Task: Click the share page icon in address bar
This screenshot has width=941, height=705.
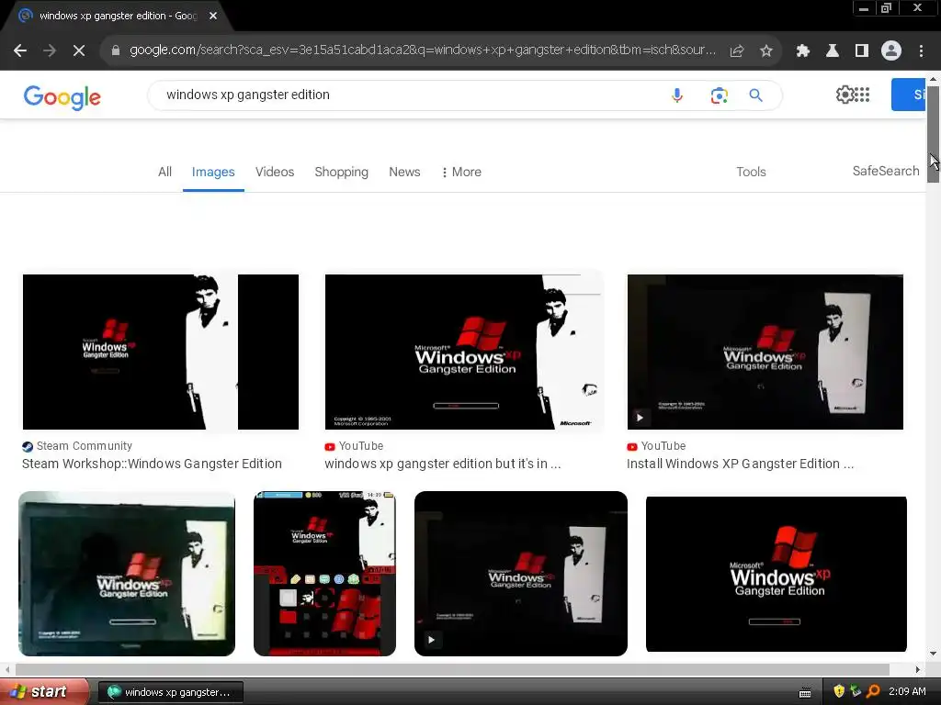Action: click(736, 51)
